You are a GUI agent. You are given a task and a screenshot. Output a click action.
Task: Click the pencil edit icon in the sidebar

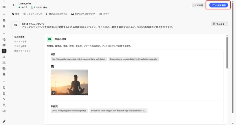[x=4, y=122]
